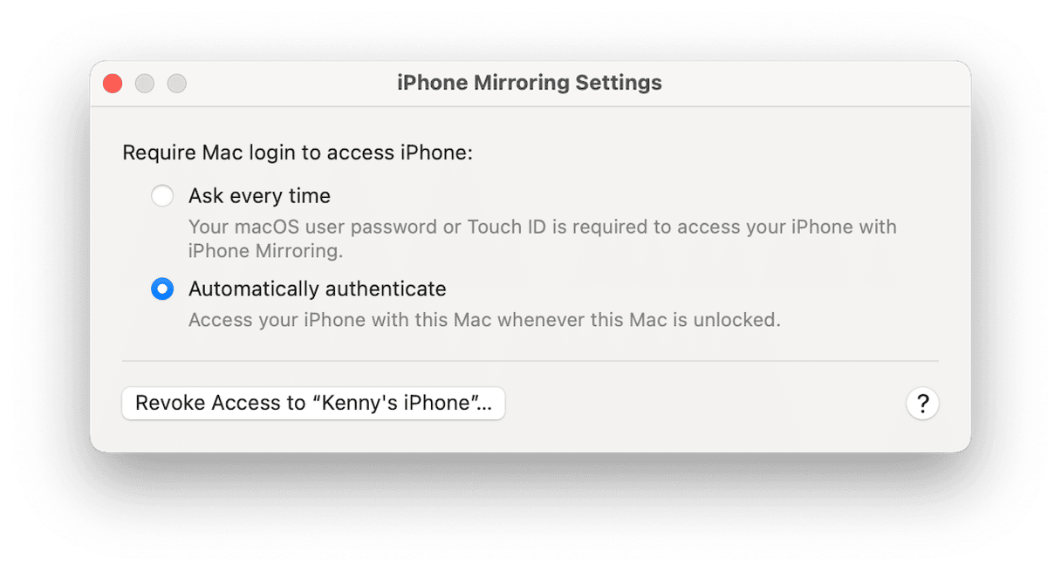Viewport: 1061px width, 571px height.
Task: Click the horizontal divider above the Revoke button
Action: pos(530,360)
